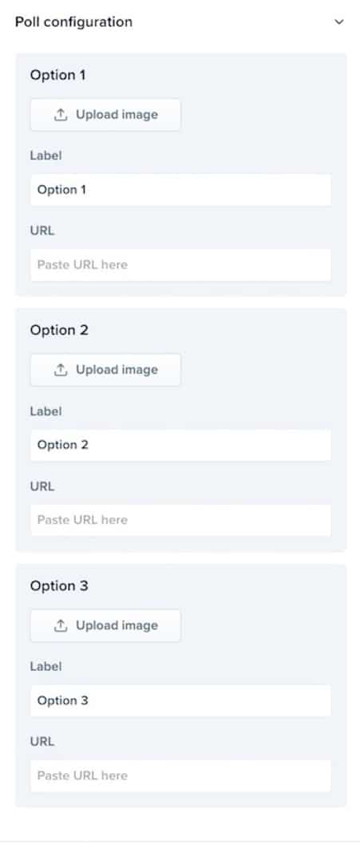Click the "URL" caption in Option 3 card
The image size is (360, 849).
(42, 741)
